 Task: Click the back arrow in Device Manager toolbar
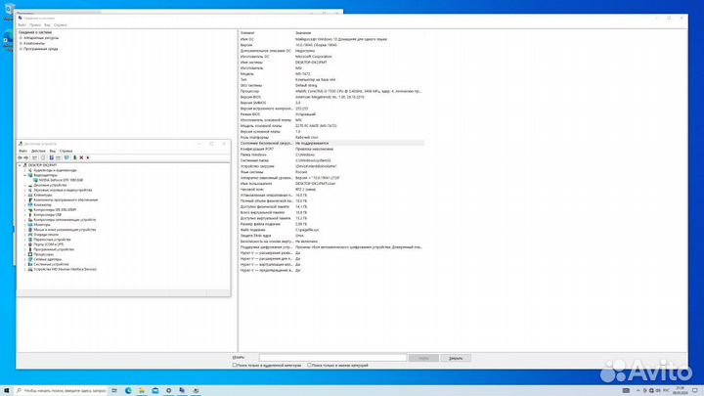point(22,157)
